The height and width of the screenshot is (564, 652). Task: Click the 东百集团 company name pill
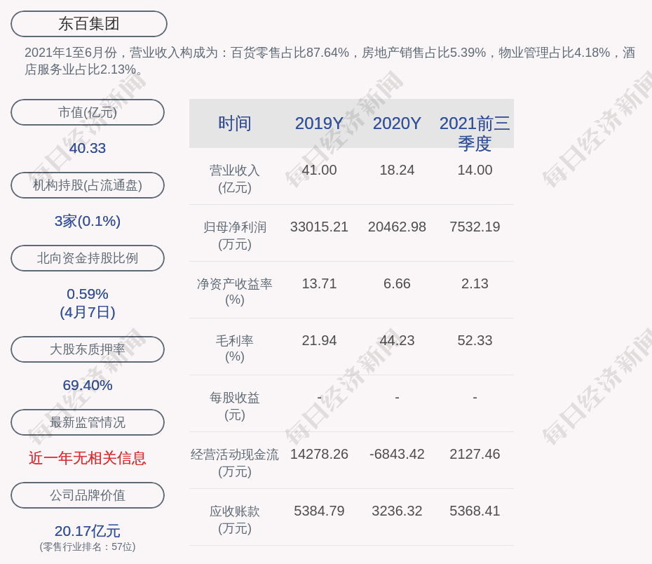tap(88, 24)
